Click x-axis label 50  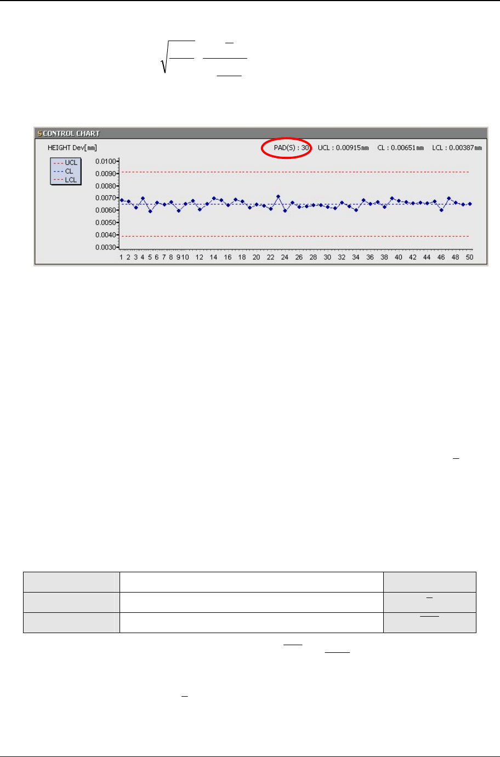tap(470, 257)
